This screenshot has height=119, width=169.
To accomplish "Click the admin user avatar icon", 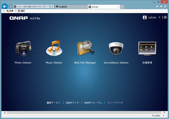I will (145, 18).
